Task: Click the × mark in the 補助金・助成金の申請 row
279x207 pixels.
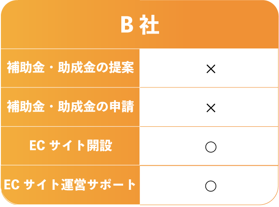Action: 210,108
